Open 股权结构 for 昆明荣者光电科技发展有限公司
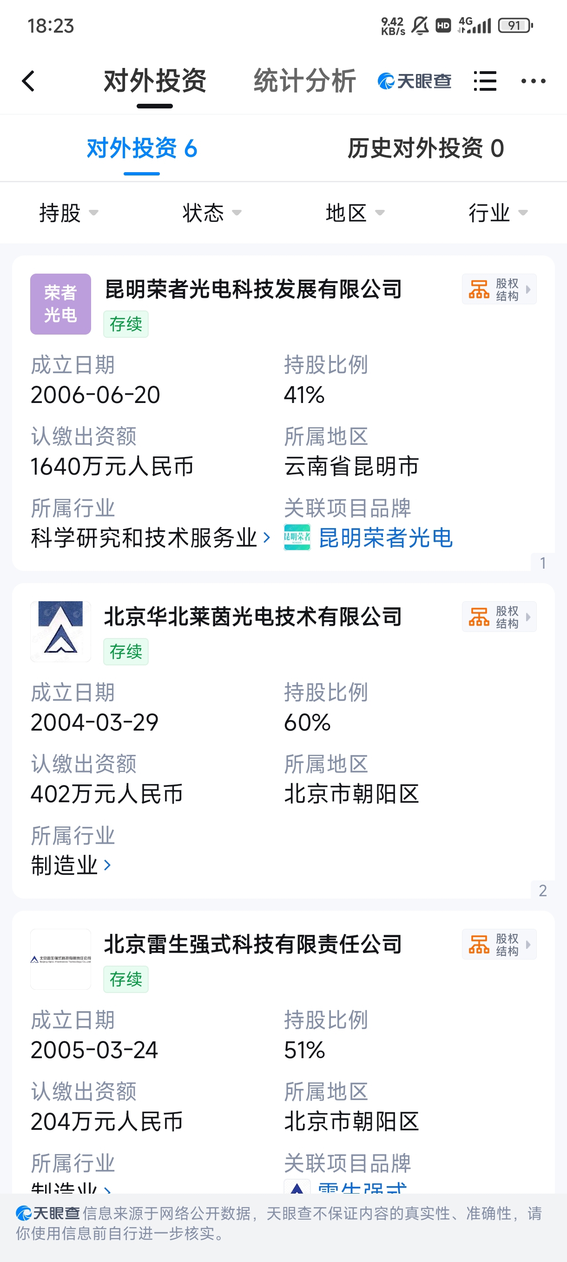The image size is (567, 1262). [x=499, y=289]
